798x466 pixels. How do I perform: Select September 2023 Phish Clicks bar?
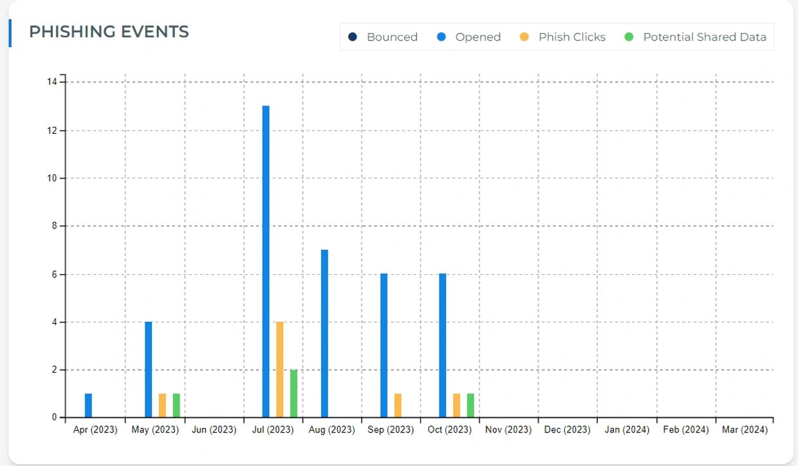click(x=398, y=405)
